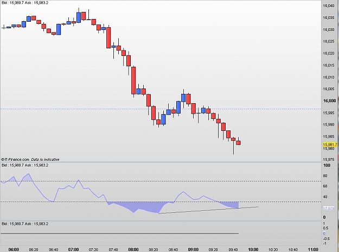This screenshot has height=252, width=339.
Task: Click the 16,005 price axis label
Action: (x=329, y=89)
